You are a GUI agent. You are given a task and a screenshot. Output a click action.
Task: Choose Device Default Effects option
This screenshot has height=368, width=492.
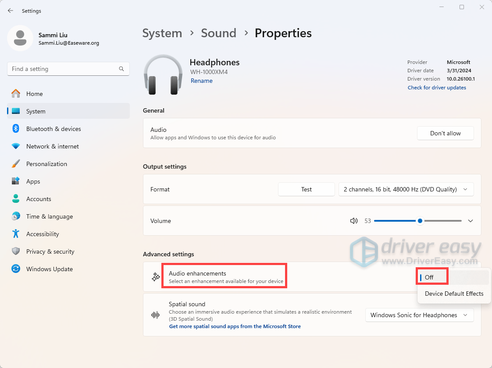point(454,294)
